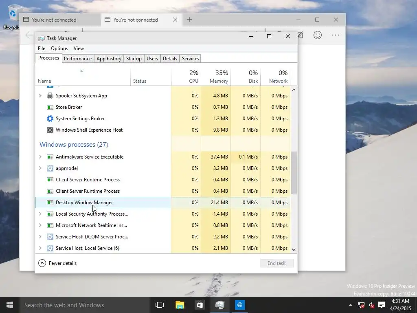The height and width of the screenshot is (313, 417).
Task: Expand Service Host: Local Service (6) row
Action: click(40, 248)
